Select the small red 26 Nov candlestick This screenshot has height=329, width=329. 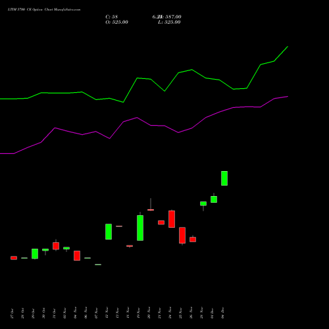[193, 240]
